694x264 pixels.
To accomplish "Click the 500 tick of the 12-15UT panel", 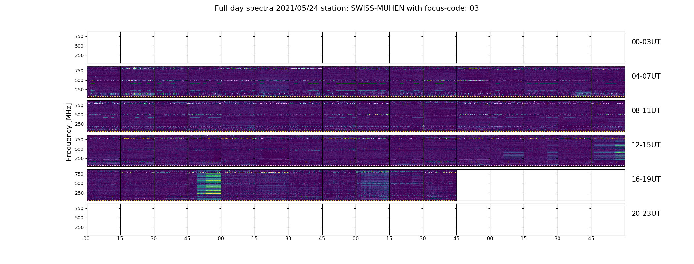I will [x=79, y=149].
